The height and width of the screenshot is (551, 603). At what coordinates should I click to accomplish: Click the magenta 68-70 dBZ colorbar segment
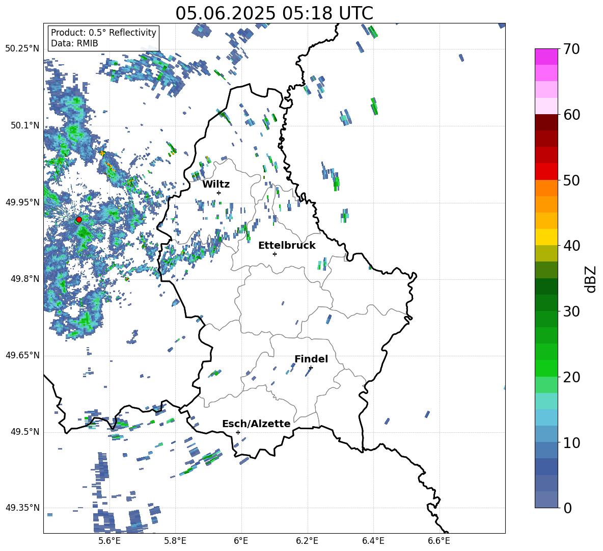click(546, 57)
